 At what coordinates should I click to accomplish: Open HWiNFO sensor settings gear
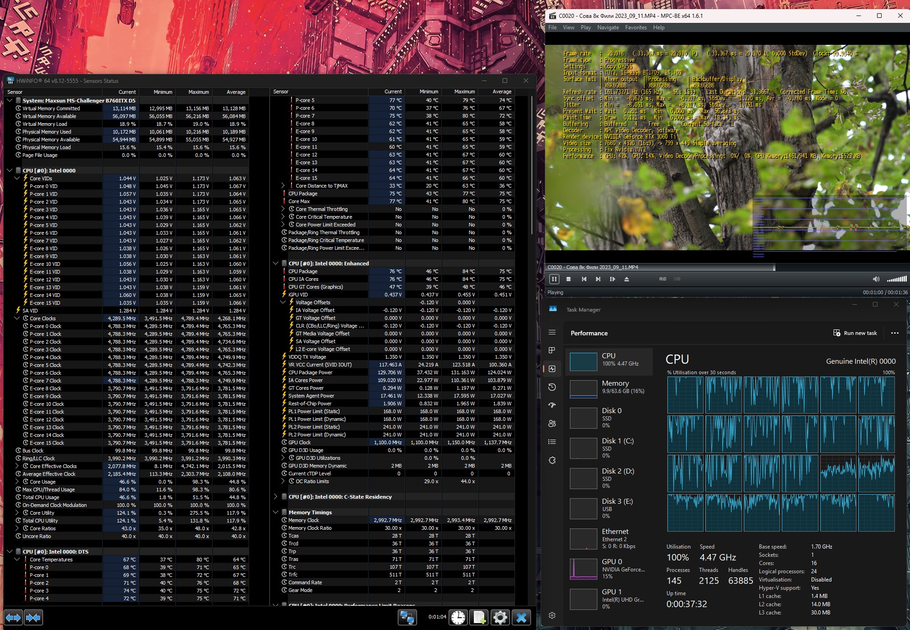pos(500,618)
